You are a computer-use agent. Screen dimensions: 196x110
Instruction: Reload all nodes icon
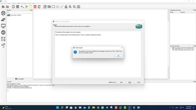[x=39, y=7]
